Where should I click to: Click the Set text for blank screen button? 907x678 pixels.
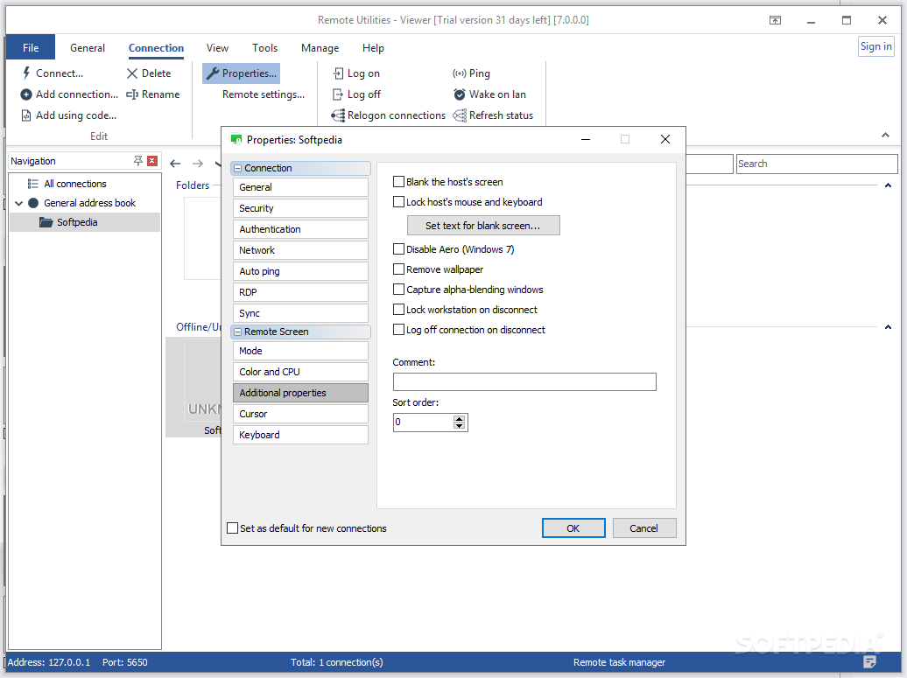[x=482, y=225]
